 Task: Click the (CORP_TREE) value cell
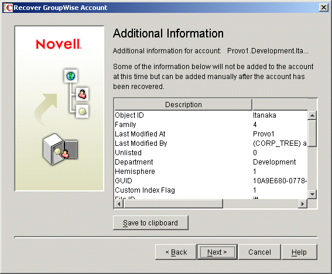tap(280, 143)
